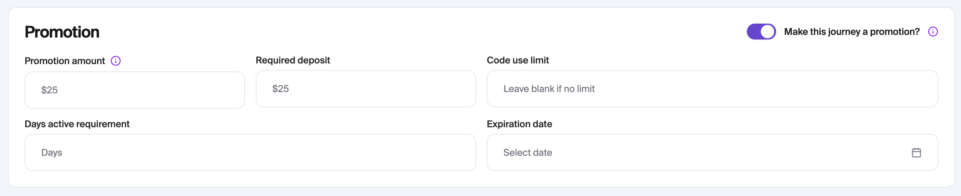Open the calendar icon in Expiration date

(x=916, y=152)
